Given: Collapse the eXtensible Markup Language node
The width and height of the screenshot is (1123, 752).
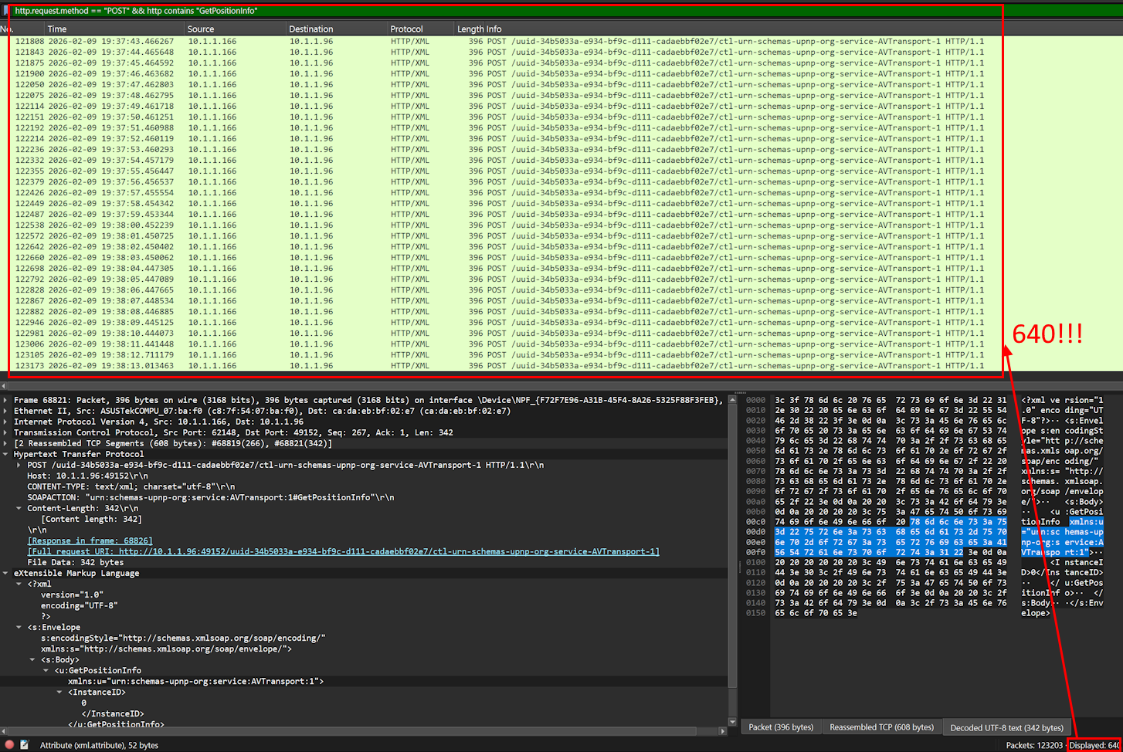Looking at the screenshot, I should (x=6, y=573).
